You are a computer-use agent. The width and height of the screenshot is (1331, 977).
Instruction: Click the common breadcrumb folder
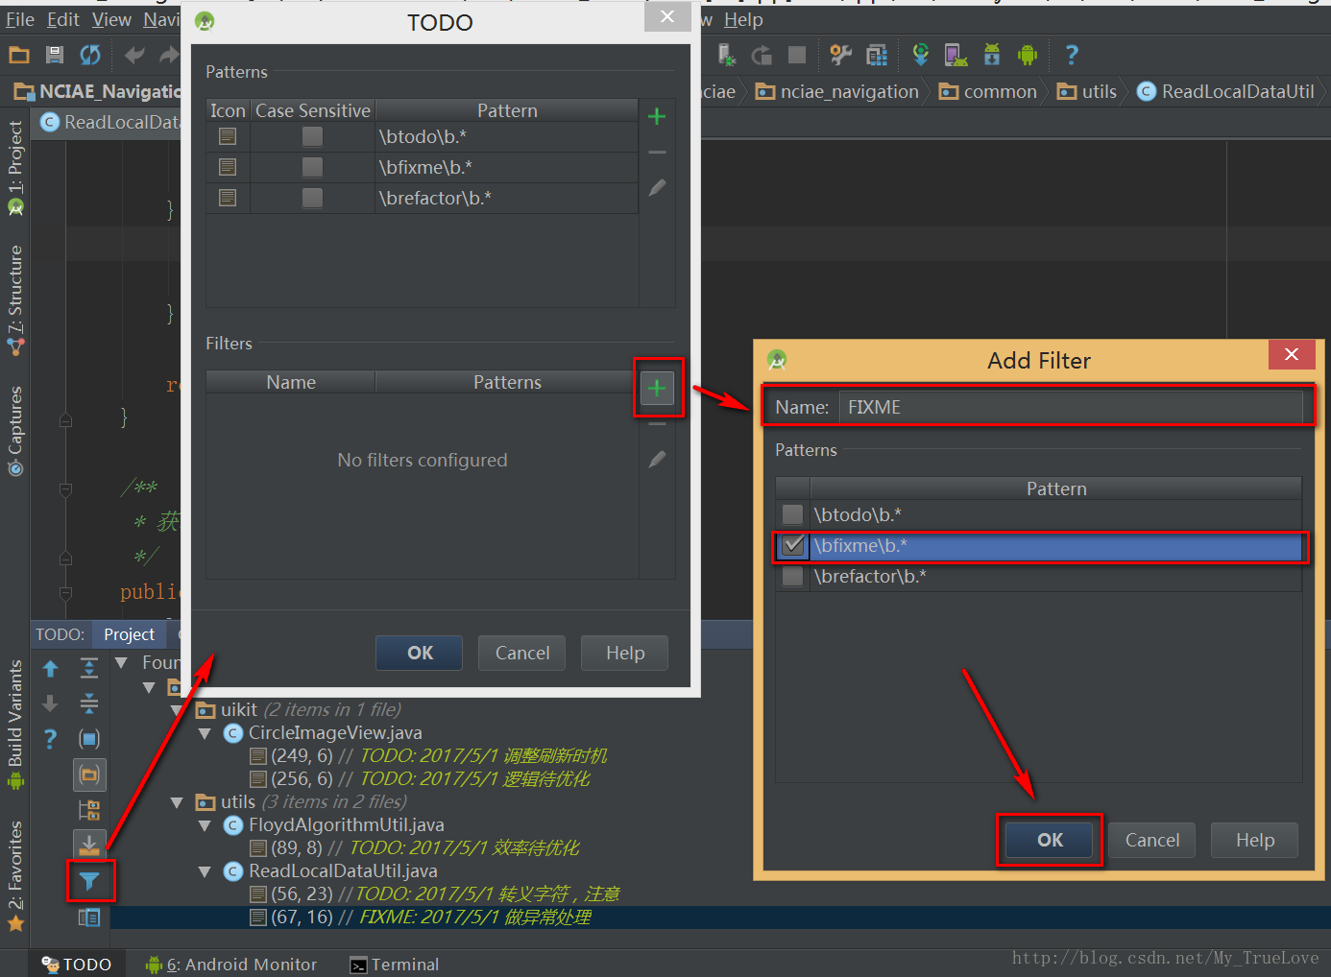coord(987,91)
